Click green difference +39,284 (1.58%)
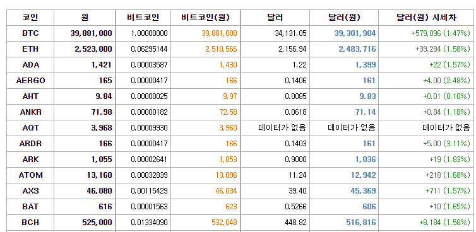The width and height of the screenshot is (476, 232). point(443,49)
